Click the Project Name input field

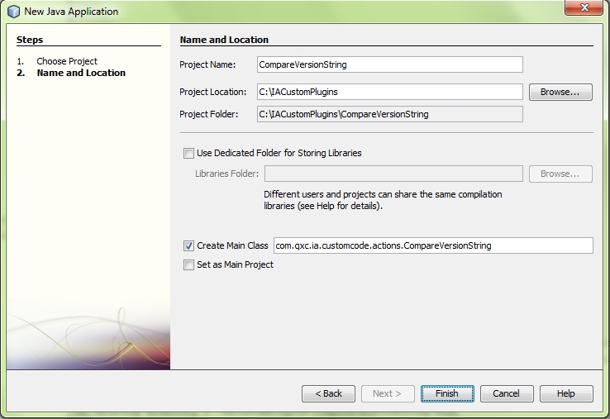click(x=390, y=64)
